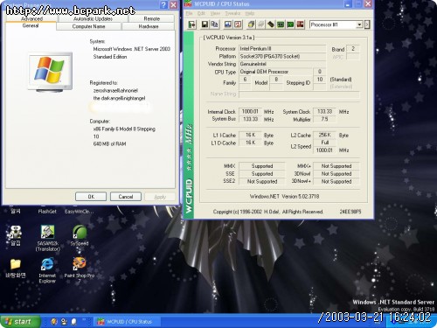Click the red chipset icon in WCPUID toolbar
437x328 pixels.
pyautogui.click(x=301, y=24)
